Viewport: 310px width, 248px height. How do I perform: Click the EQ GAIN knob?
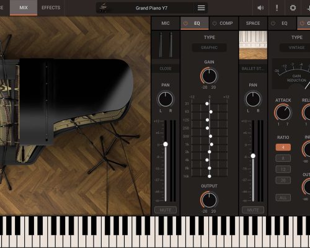click(210, 76)
